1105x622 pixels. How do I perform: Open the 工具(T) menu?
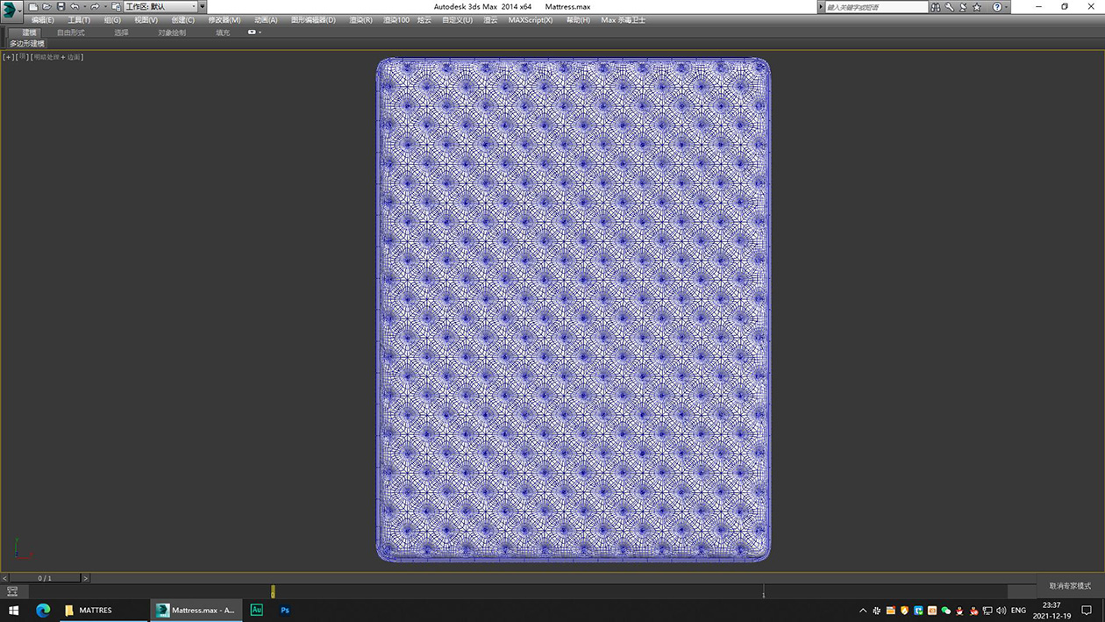(x=79, y=20)
